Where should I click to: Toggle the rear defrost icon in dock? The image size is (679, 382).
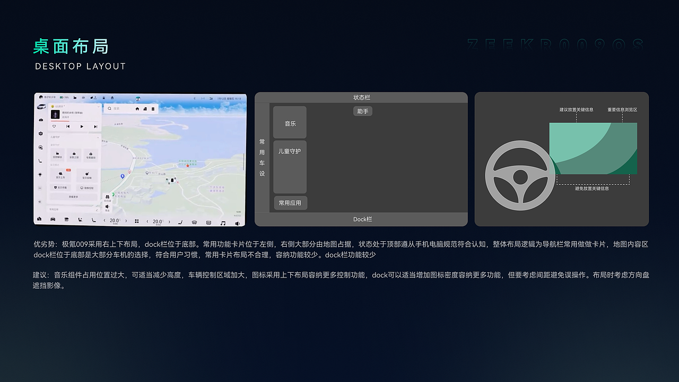pyautogui.click(x=208, y=222)
